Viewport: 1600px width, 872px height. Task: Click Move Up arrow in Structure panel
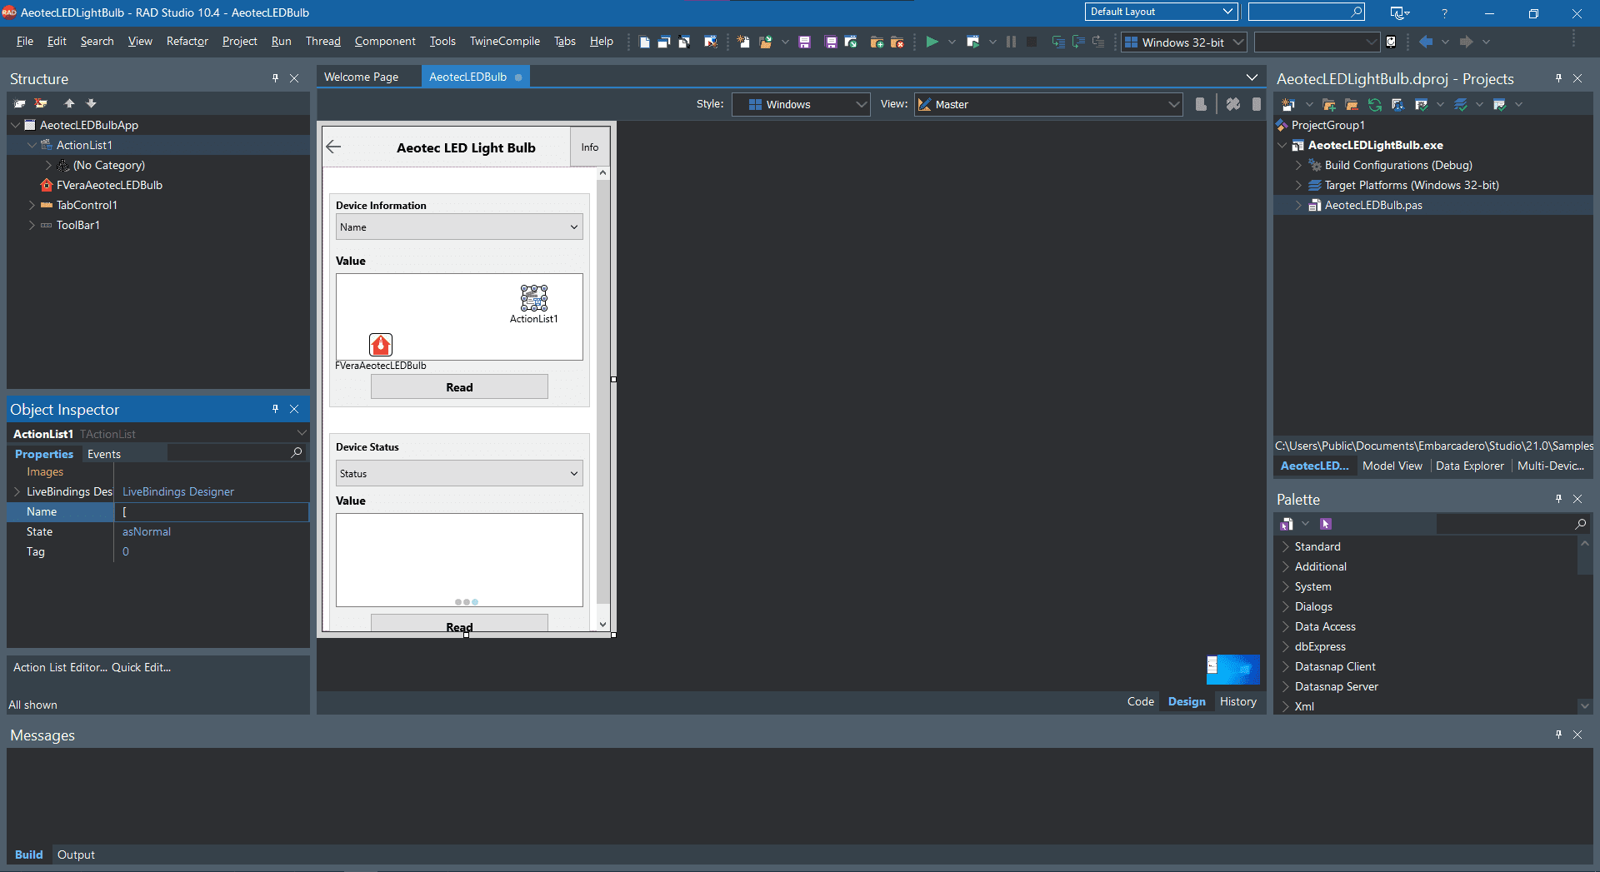[69, 103]
